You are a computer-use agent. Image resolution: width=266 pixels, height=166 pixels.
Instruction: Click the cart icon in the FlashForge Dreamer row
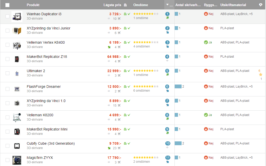(x=119, y=91)
